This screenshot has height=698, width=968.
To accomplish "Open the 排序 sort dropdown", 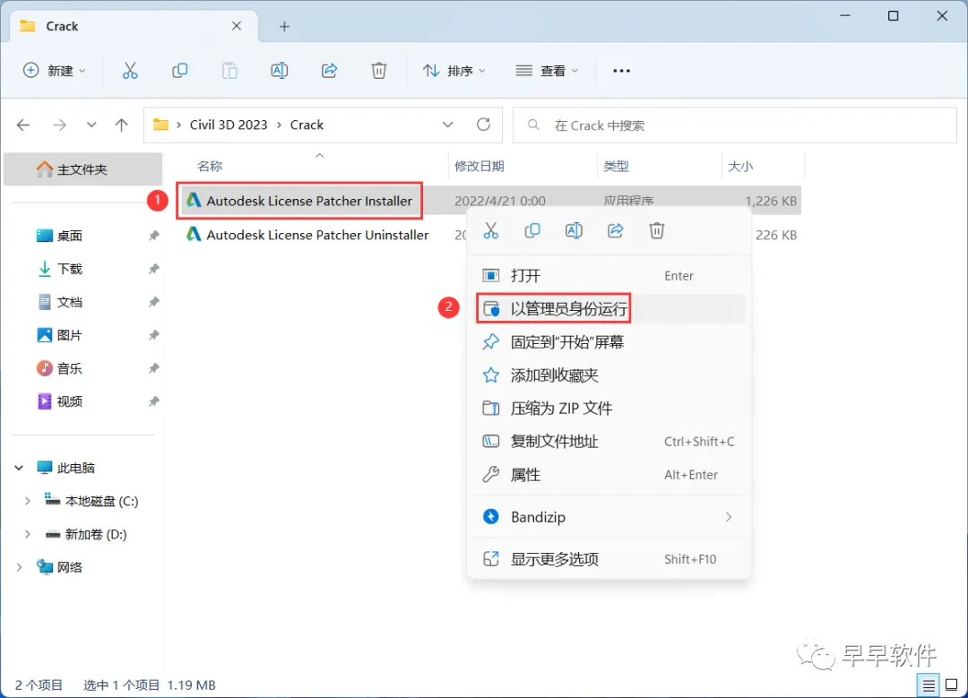I will [454, 71].
